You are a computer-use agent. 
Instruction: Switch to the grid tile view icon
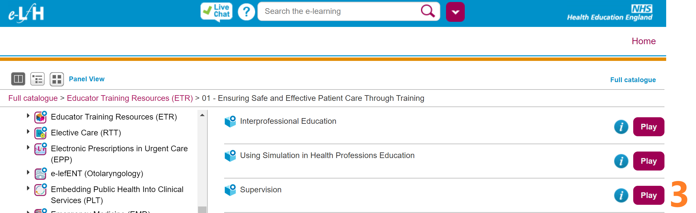(57, 79)
